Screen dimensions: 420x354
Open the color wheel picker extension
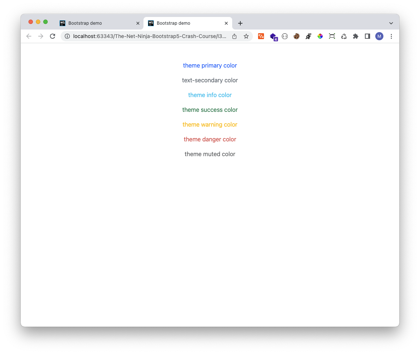[320, 36]
